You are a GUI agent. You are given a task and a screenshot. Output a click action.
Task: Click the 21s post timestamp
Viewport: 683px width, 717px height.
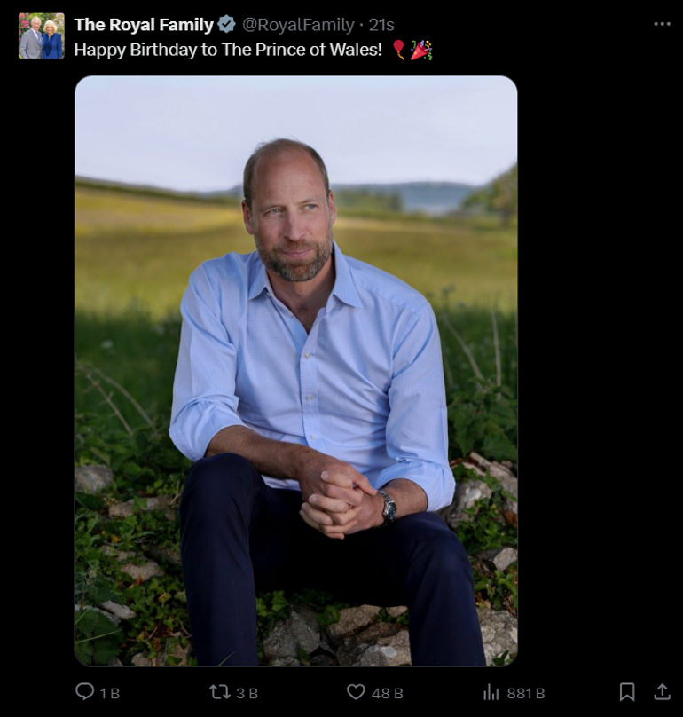pyautogui.click(x=381, y=25)
